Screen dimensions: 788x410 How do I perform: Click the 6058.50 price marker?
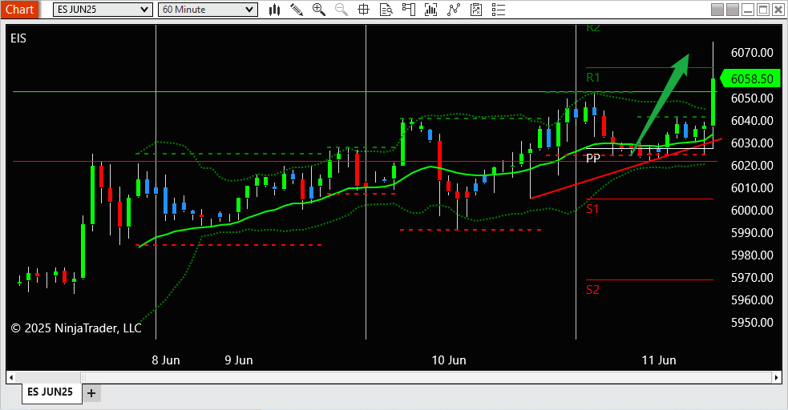coord(750,78)
